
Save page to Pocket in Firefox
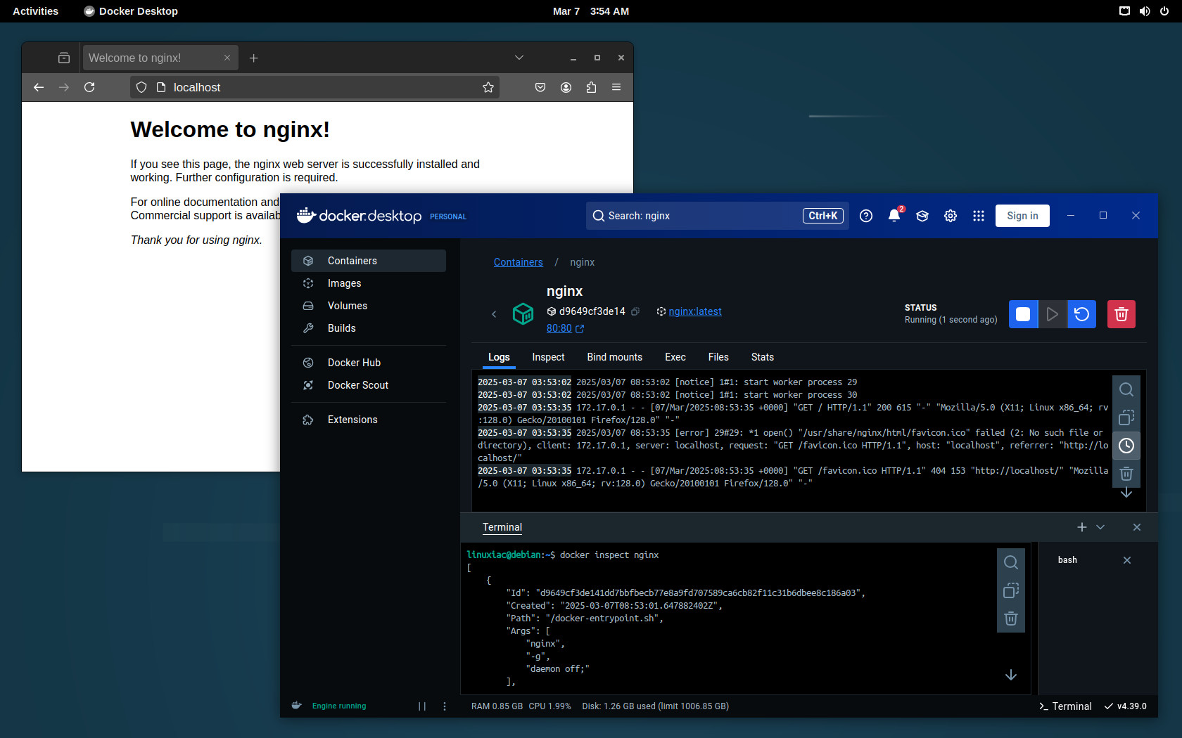tap(540, 87)
